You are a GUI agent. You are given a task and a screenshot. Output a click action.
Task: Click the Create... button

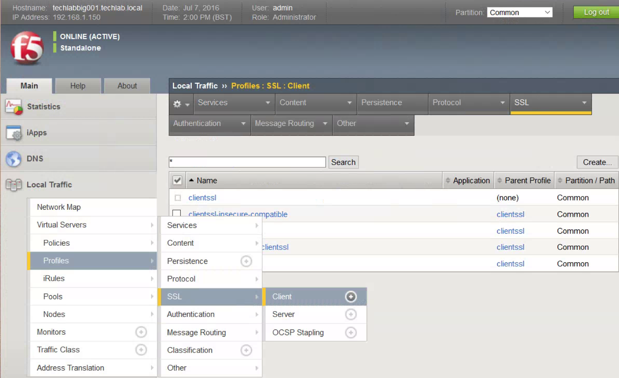tap(597, 162)
